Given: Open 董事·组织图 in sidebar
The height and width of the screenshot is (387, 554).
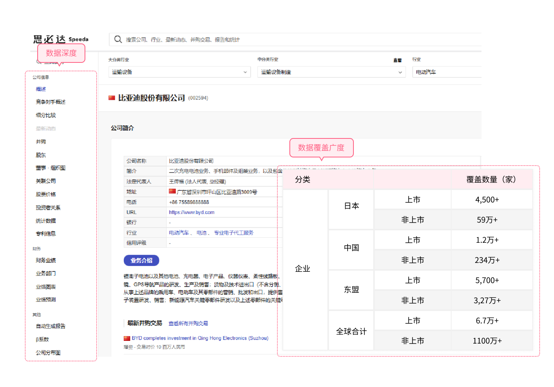Looking at the screenshot, I should coord(50,168).
